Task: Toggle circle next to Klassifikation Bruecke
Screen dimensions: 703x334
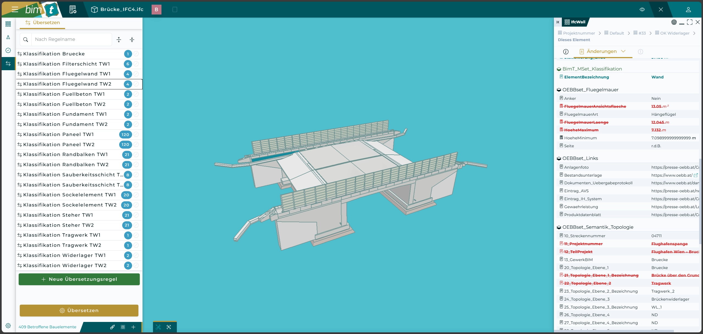Action: pos(136,54)
